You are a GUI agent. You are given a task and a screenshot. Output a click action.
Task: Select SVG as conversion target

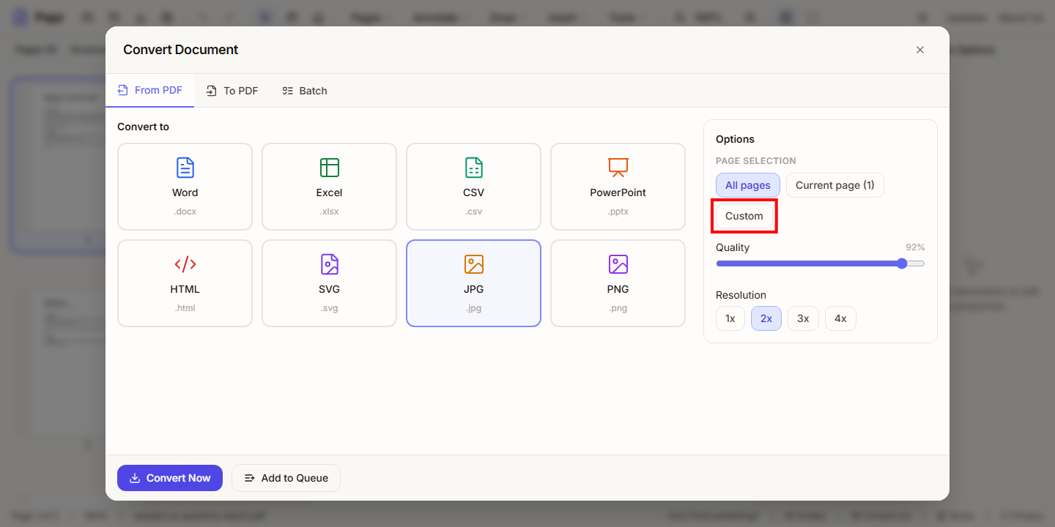coord(329,283)
